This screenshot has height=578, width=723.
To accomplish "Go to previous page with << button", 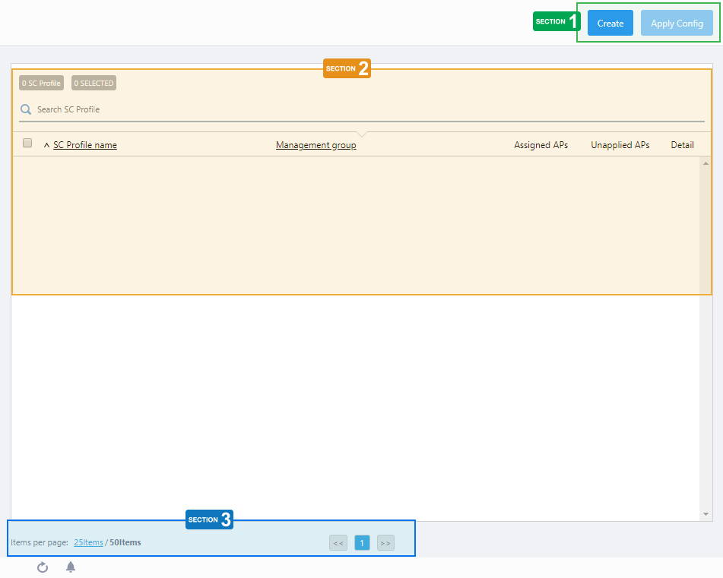I will pyautogui.click(x=338, y=542).
